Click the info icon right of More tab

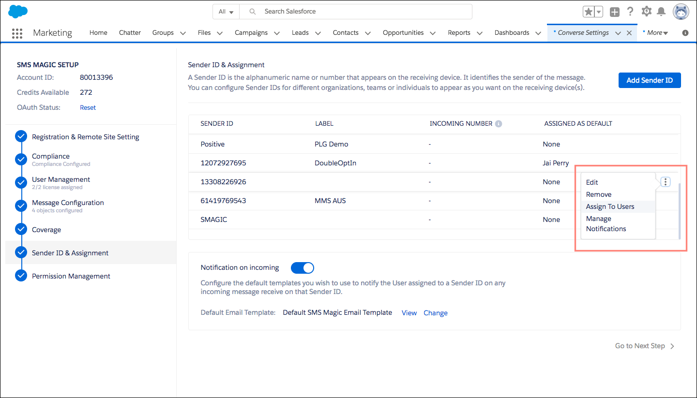tap(685, 33)
